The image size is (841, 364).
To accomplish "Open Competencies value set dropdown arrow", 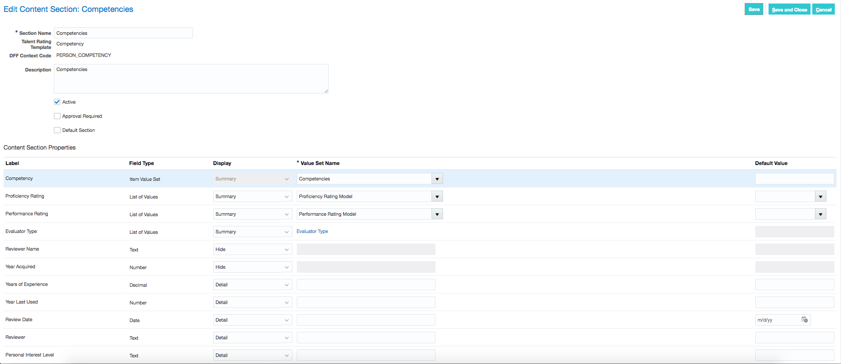I will pyautogui.click(x=437, y=179).
